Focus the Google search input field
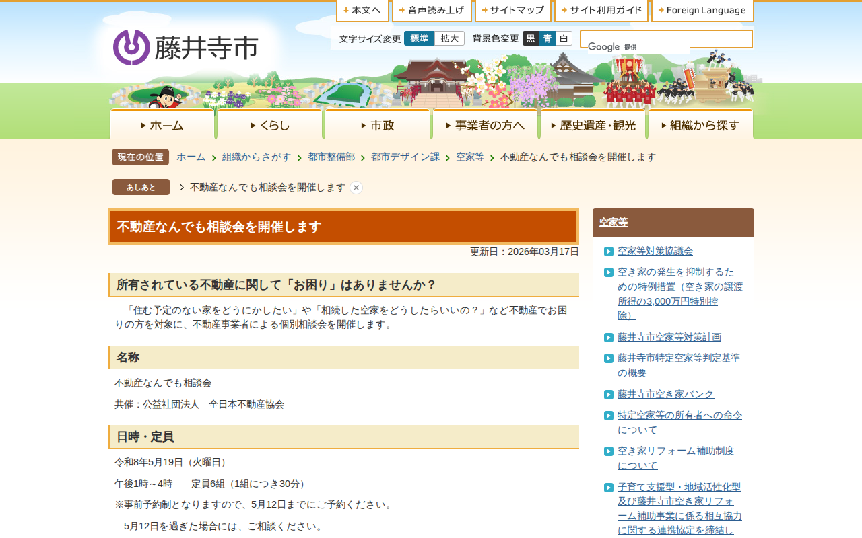Screen dimensions: 862x538 pyautogui.click(x=666, y=39)
